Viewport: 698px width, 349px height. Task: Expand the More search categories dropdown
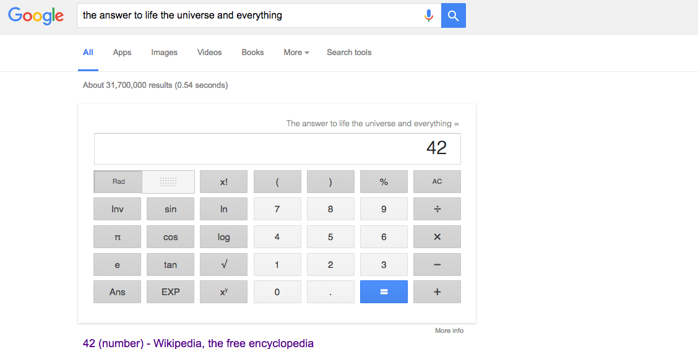[x=296, y=53]
